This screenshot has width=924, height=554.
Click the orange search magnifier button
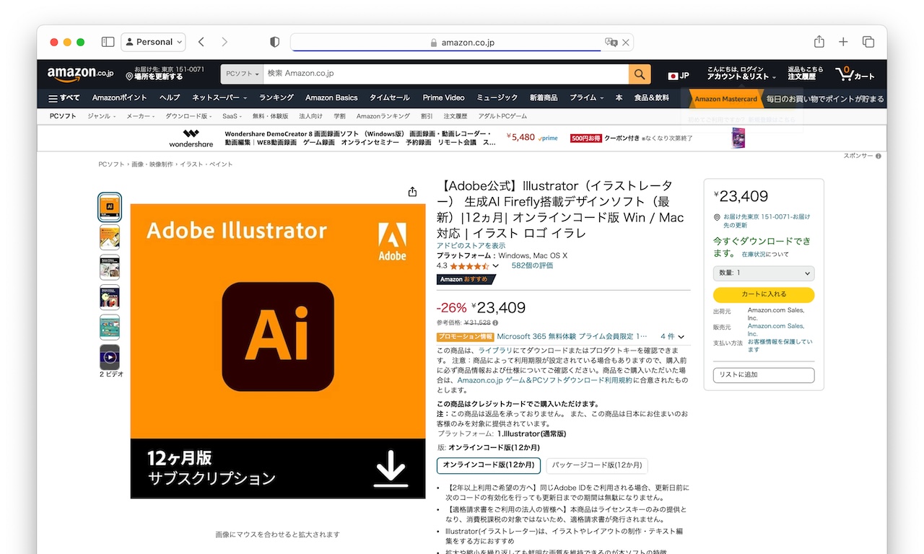coord(640,74)
